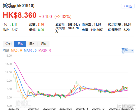Click the +0.190 price change value
This screenshot has height=111, width=137.
[x=45, y=16]
